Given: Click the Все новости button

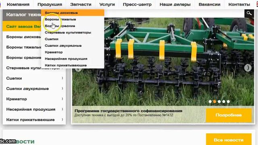Looking at the screenshot, I should tap(229, 140).
